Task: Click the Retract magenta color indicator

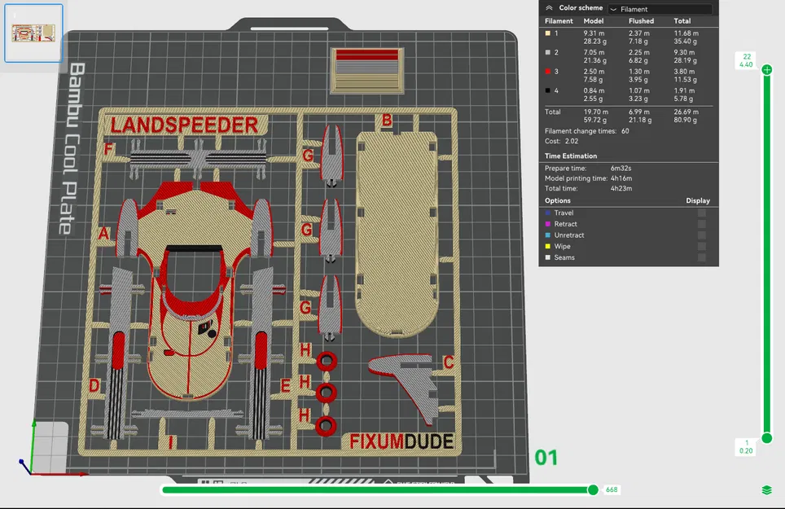Action: pyautogui.click(x=548, y=224)
